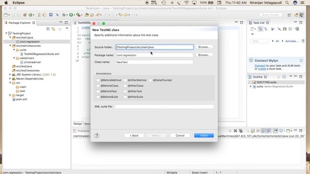
Task: Click the Pin Console icon
Action: [x=276, y=130]
